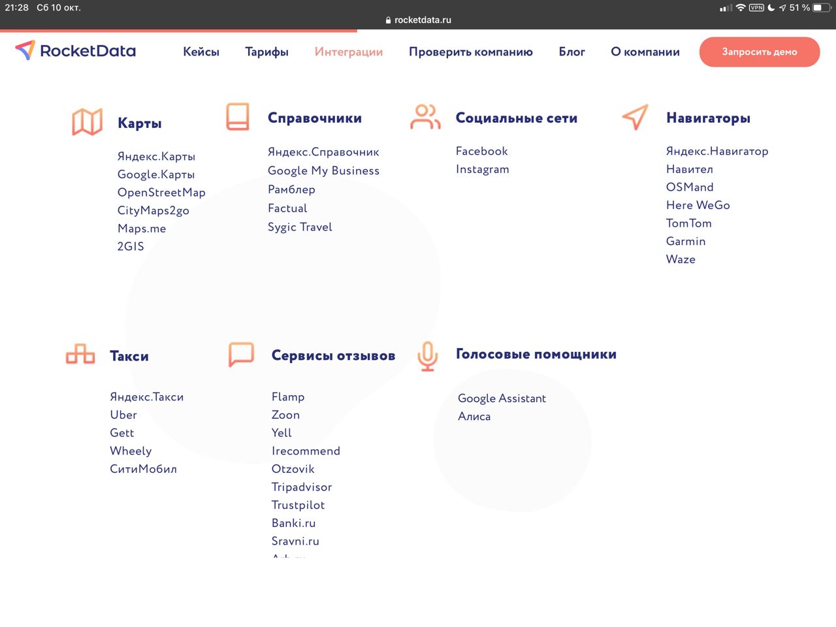The height and width of the screenshot is (627, 836).
Task: Open the Кейсы menu item
Action: [201, 52]
